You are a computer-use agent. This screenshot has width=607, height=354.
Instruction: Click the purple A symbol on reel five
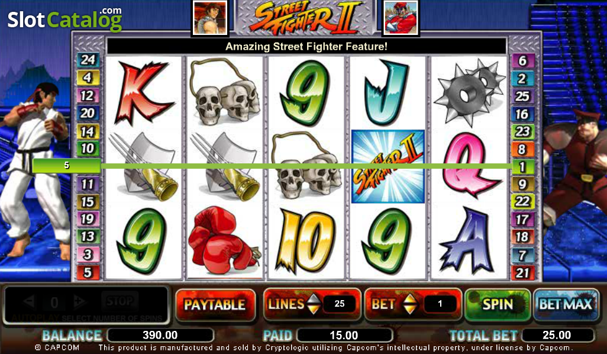[467, 241]
